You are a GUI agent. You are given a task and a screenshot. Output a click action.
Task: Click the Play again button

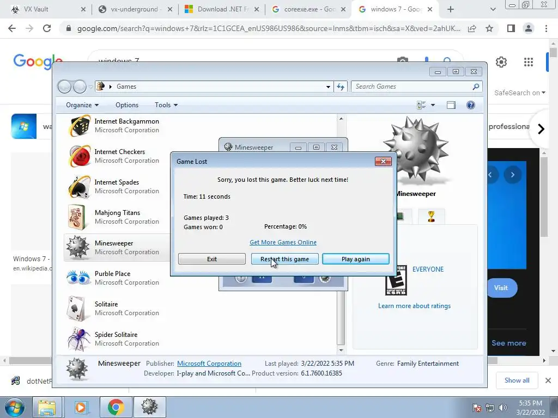click(x=355, y=259)
